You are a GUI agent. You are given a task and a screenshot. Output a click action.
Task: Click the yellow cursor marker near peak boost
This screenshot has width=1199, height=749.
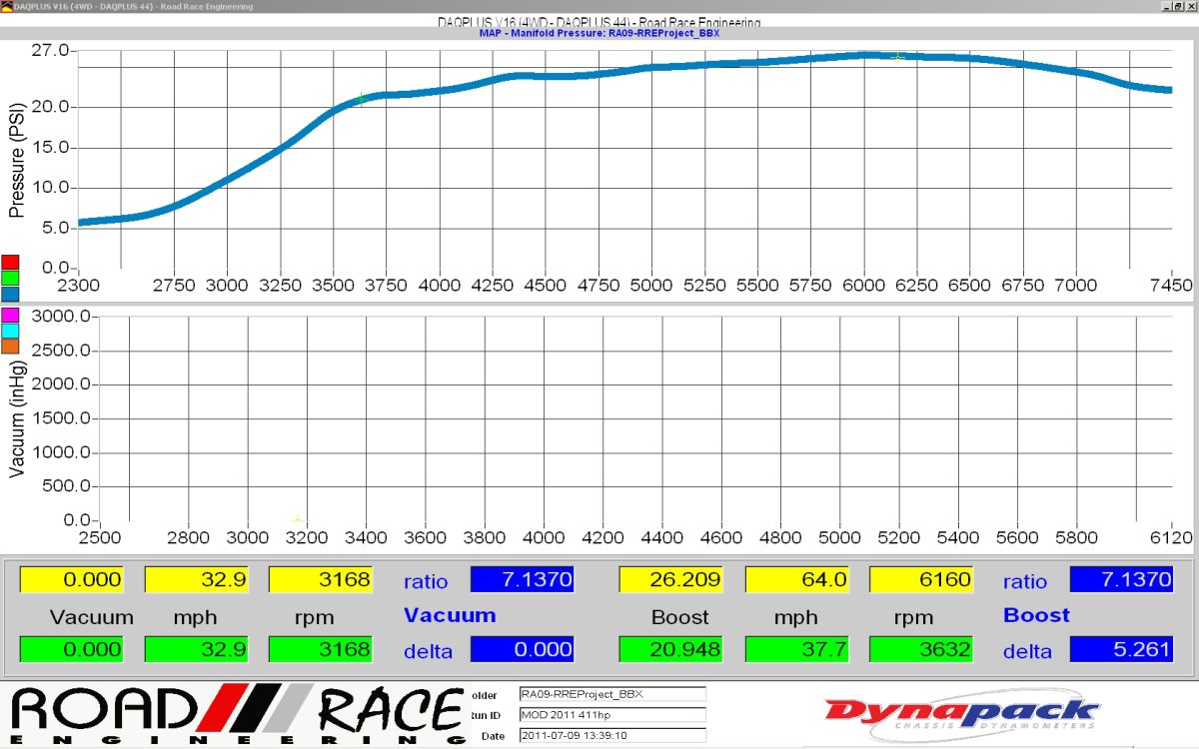898,57
